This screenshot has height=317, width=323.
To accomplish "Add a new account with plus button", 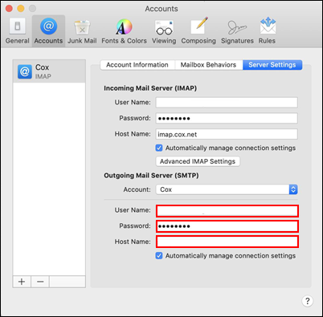I will 22,282.
